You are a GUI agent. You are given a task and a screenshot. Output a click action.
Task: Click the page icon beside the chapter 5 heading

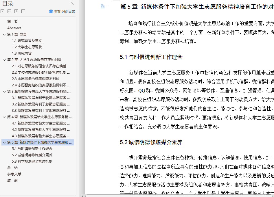(x=102, y=6)
